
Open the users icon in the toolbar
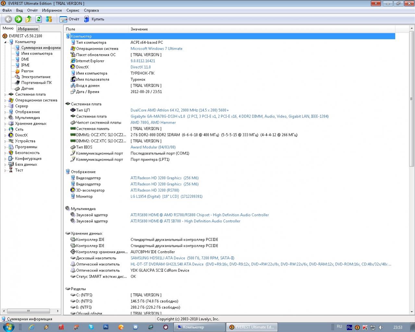49,19
